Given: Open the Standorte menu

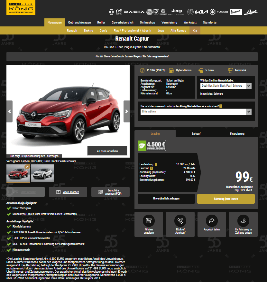Looking at the screenshot, I should point(209,23).
